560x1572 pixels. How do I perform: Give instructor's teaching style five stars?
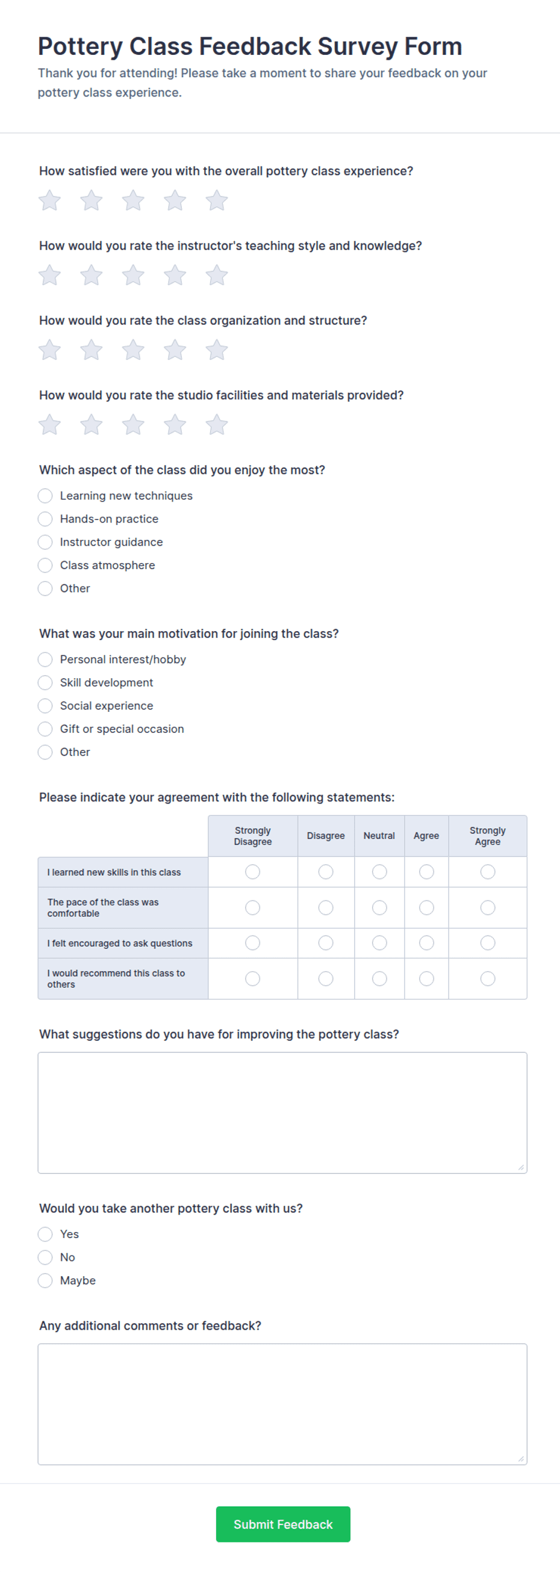(x=216, y=275)
